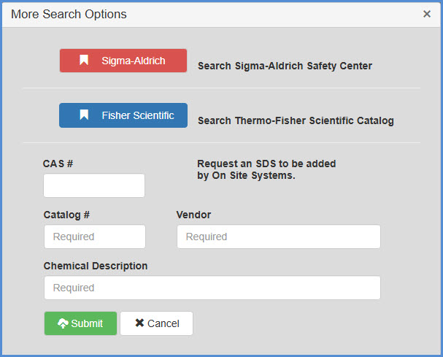
Task: Click the 'Vendor' field label
Action: click(x=193, y=215)
